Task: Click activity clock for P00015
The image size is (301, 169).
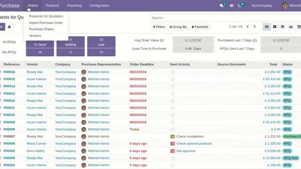Action: click(173, 79)
